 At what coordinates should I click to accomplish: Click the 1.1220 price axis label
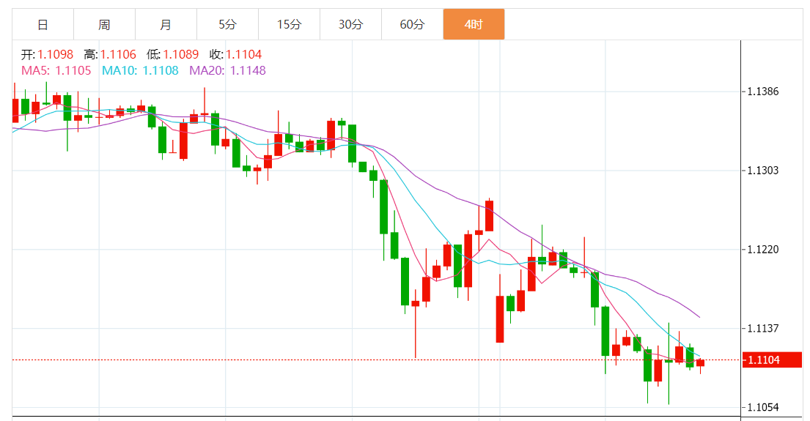click(762, 250)
